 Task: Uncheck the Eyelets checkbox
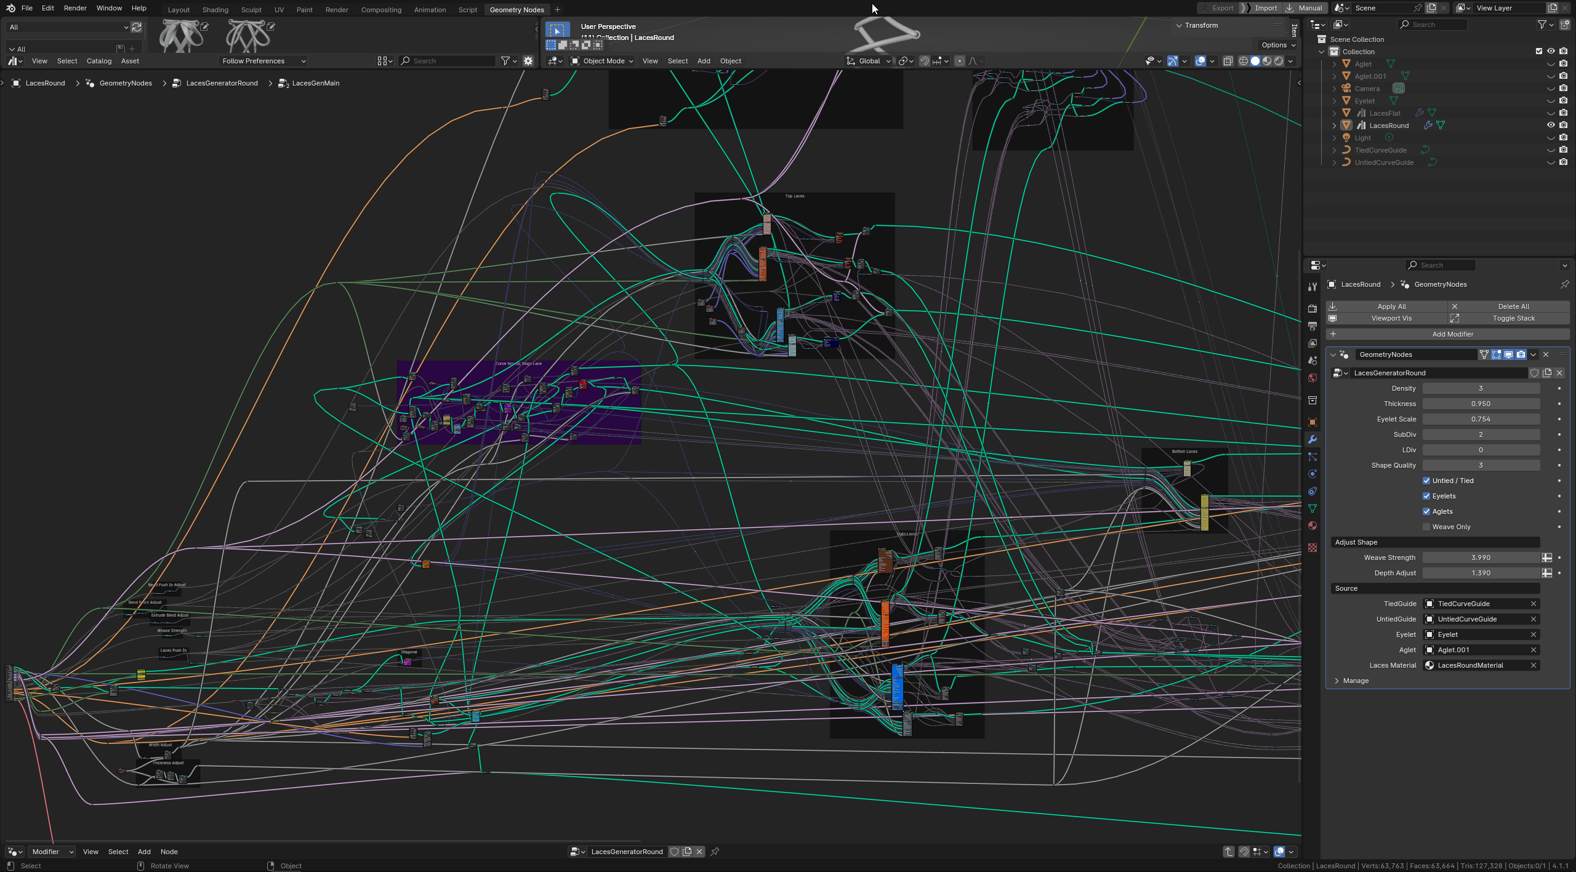(x=1426, y=496)
